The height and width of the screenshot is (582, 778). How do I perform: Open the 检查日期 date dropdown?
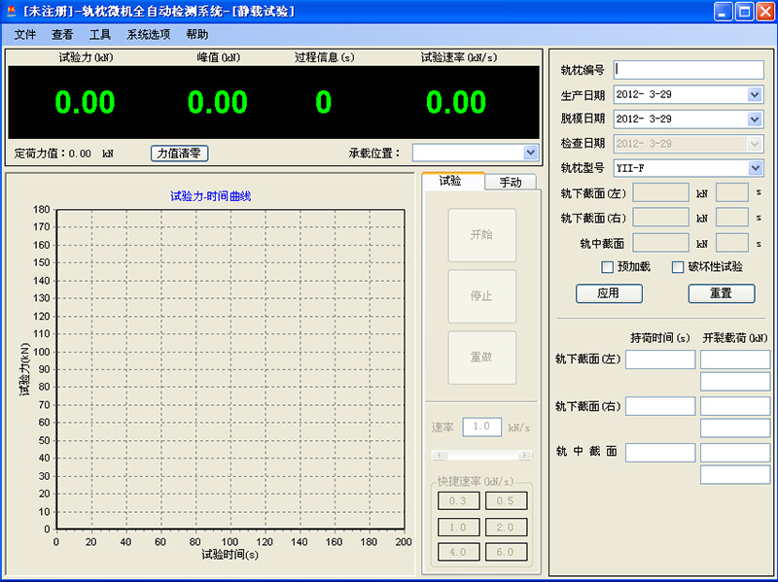coord(755,144)
